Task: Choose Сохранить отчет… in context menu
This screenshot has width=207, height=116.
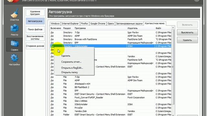Action: click(74, 62)
